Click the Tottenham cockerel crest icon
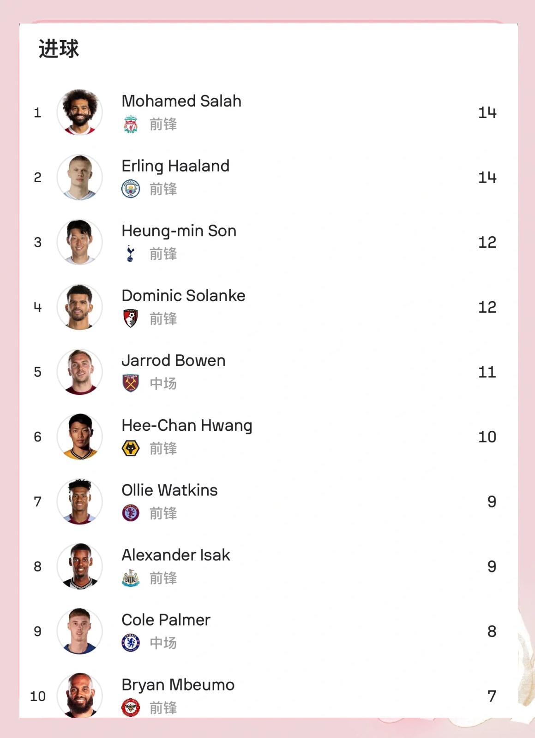This screenshot has height=738, width=535. pos(131,254)
